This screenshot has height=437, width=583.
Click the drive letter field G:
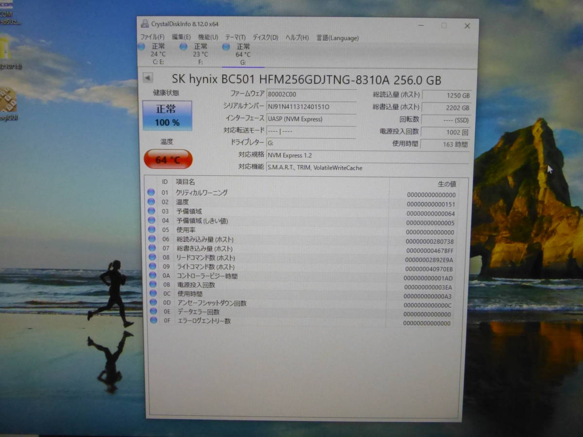click(x=311, y=143)
